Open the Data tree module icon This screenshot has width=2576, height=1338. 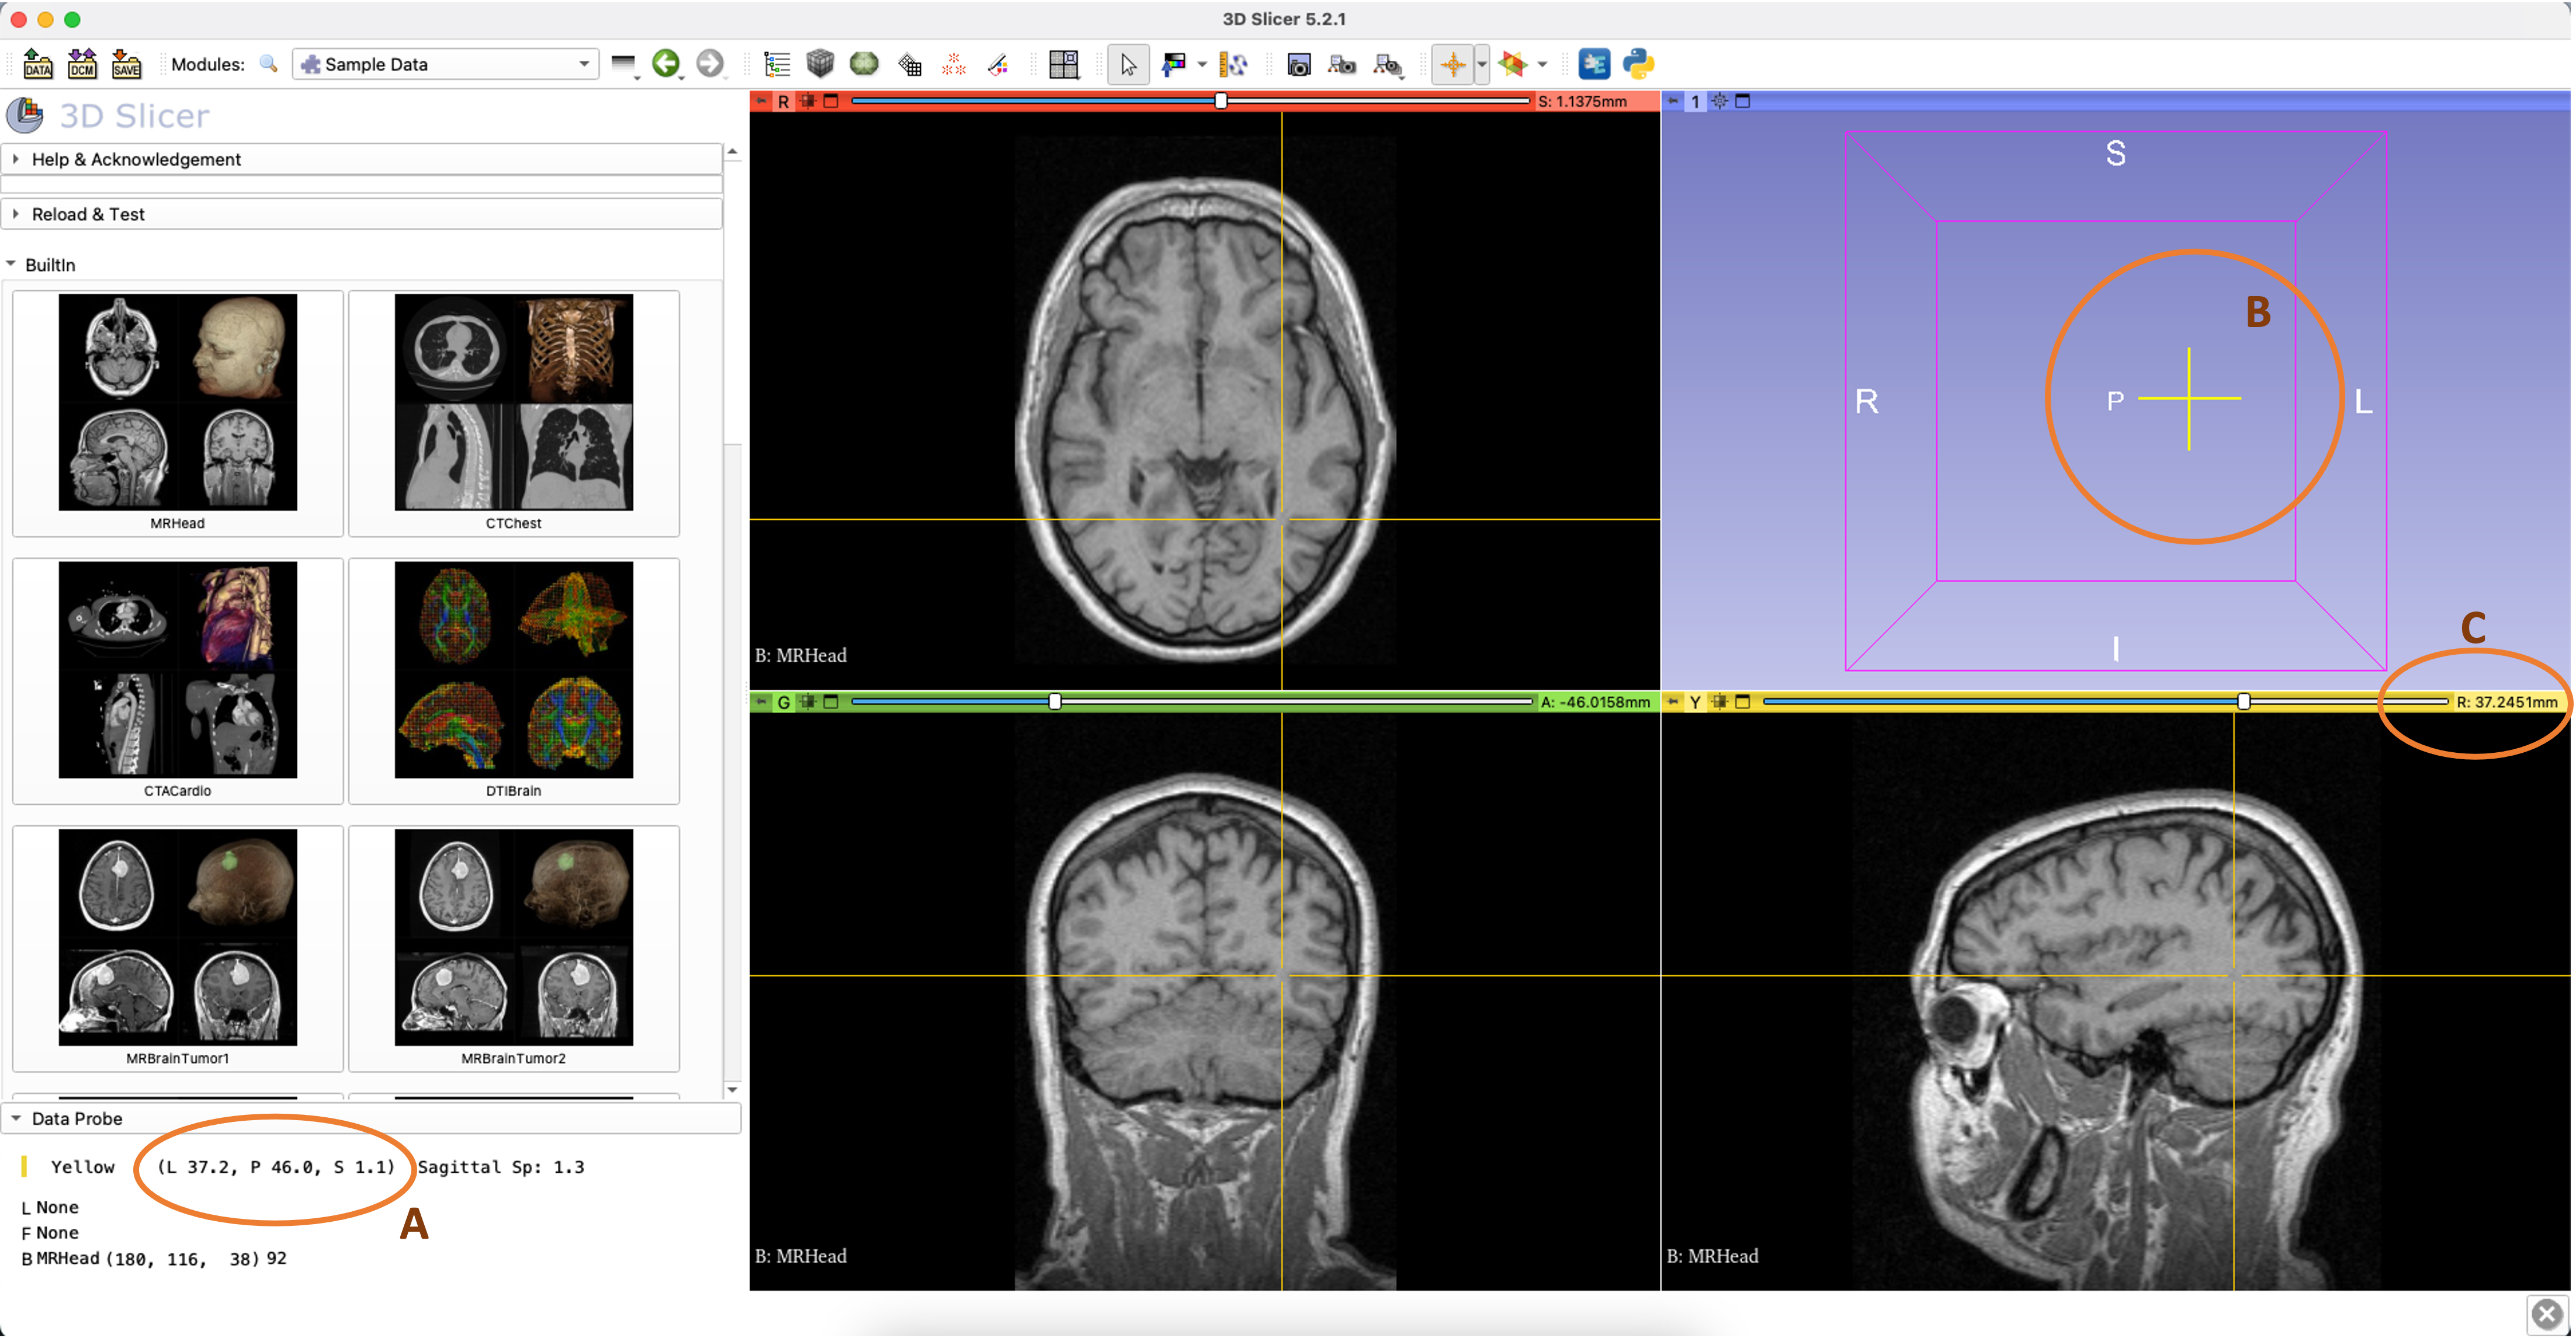pos(776,64)
